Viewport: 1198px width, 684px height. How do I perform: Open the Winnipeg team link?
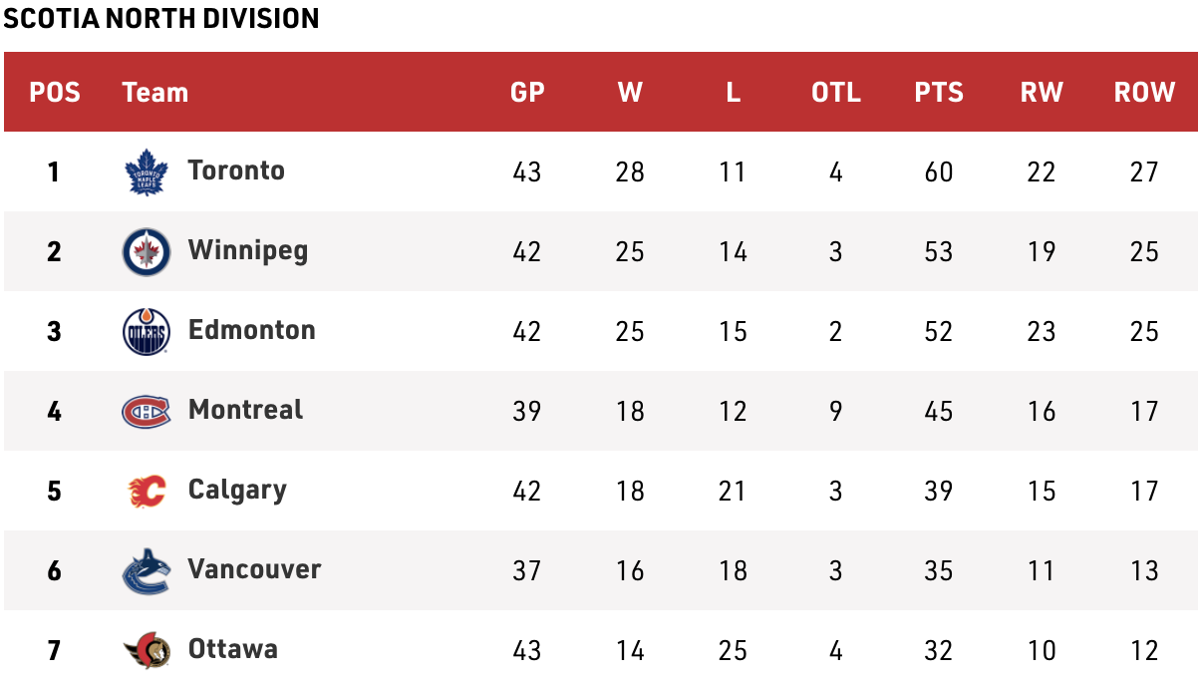tap(247, 250)
